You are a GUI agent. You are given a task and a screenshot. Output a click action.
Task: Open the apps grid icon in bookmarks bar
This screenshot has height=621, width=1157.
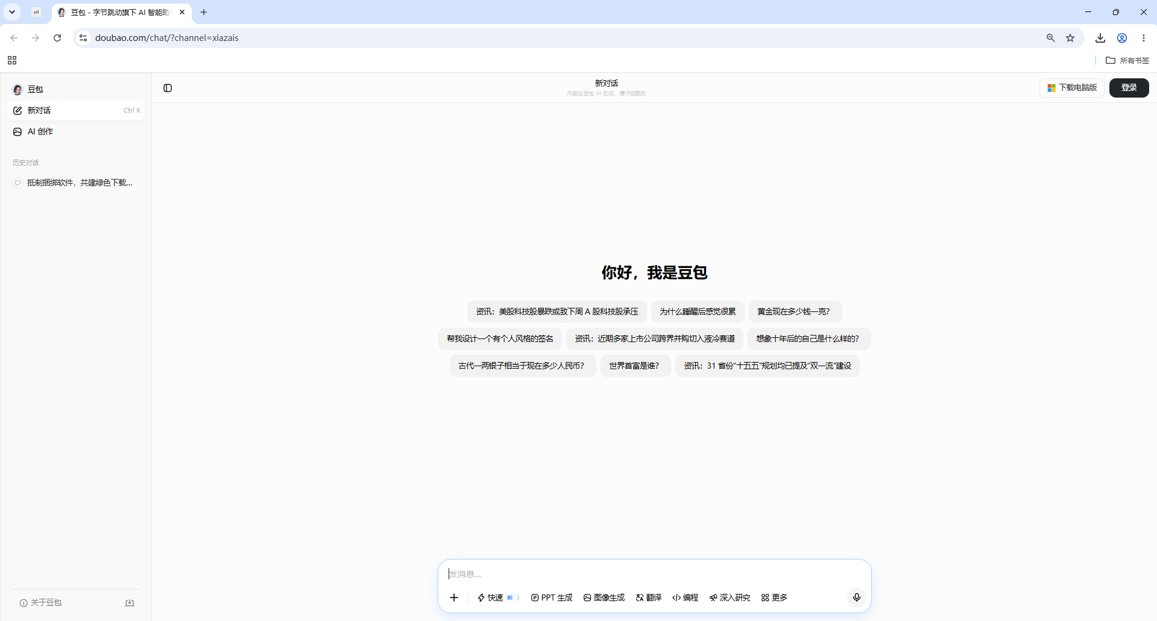[12, 60]
